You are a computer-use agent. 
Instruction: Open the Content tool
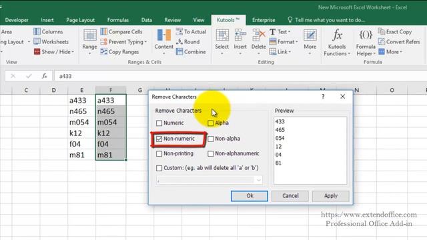(164, 41)
